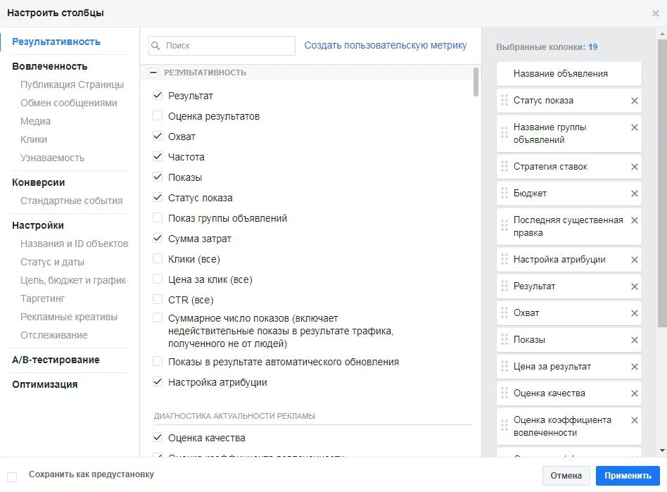Viewport: 667px width, 492px height.
Task: Toggle Сохранить как предустановку checkbox
Action: click(x=12, y=476)
